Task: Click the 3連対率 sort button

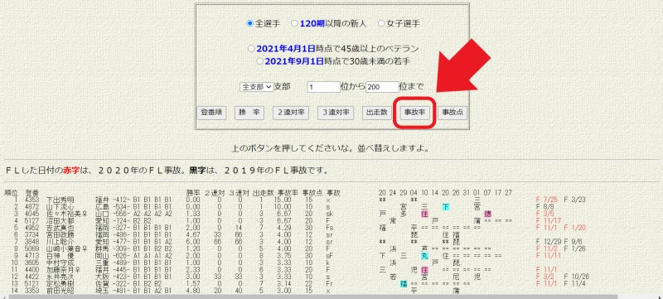Action: point(336,113)
